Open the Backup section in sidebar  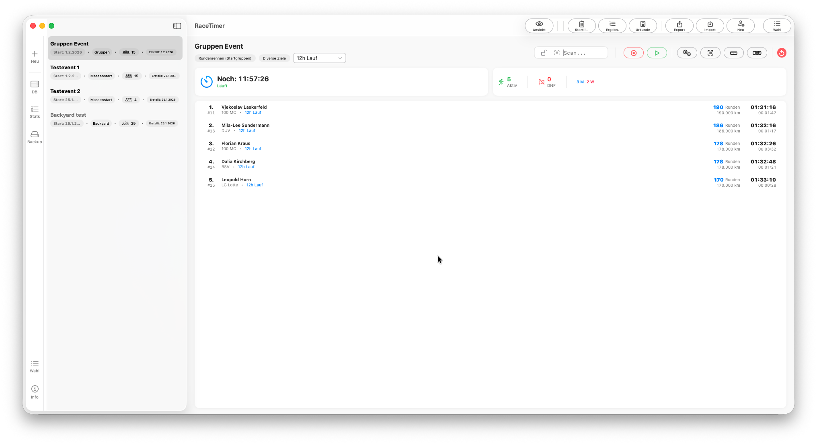coord(35,137)
